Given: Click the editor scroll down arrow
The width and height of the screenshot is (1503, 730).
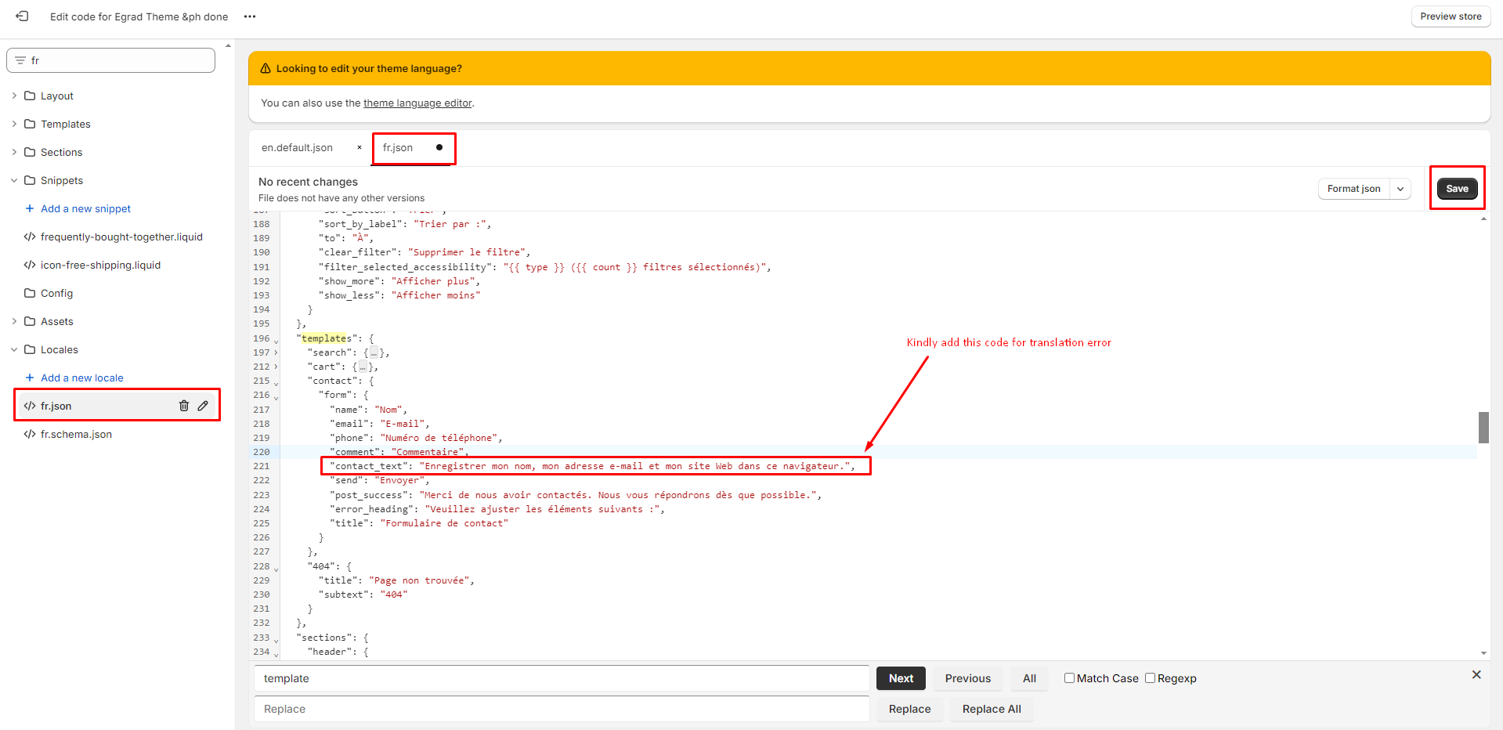Looking at the screenshot, I should pos(1483,653).
